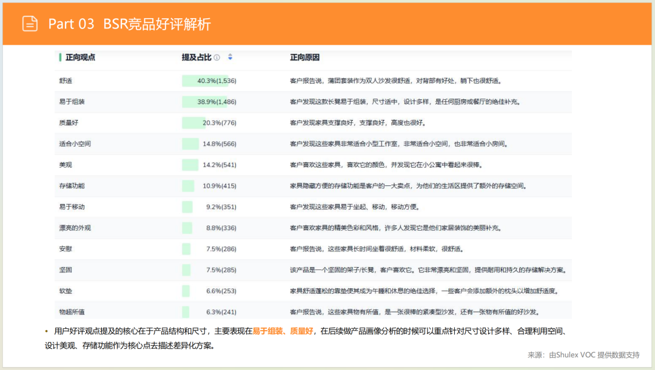The width and height of the screenshot is (655, 370).
Task: Click the 14.2%(541) value
Action: pyautogui.click(x=220, y=165)
